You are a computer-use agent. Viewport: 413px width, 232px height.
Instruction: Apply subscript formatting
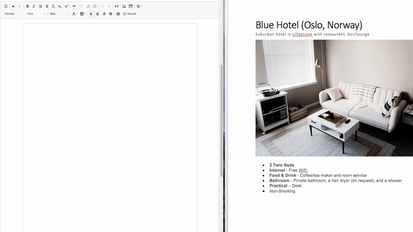(x=60, y=6)
